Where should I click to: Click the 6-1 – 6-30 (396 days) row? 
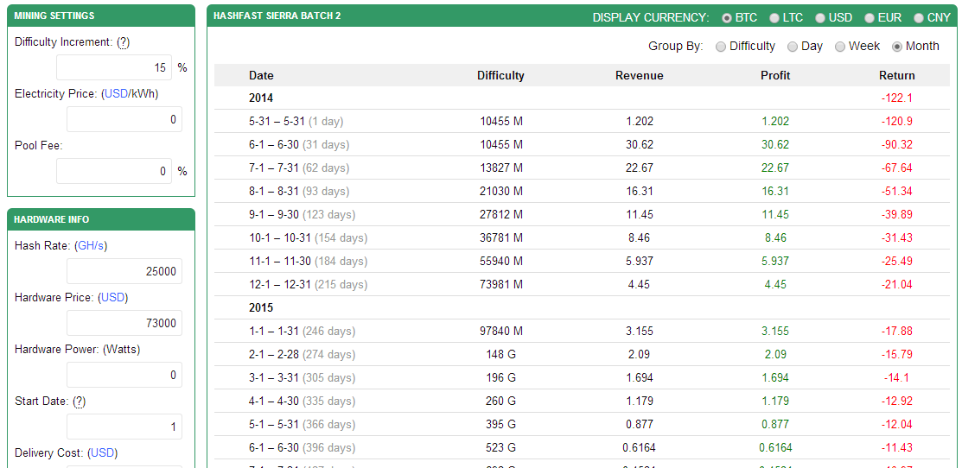[x=582, y=447]
